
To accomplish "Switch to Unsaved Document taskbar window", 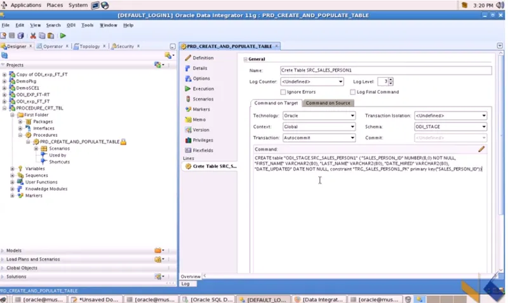I will pyautogui.click(x=95, y=300).
